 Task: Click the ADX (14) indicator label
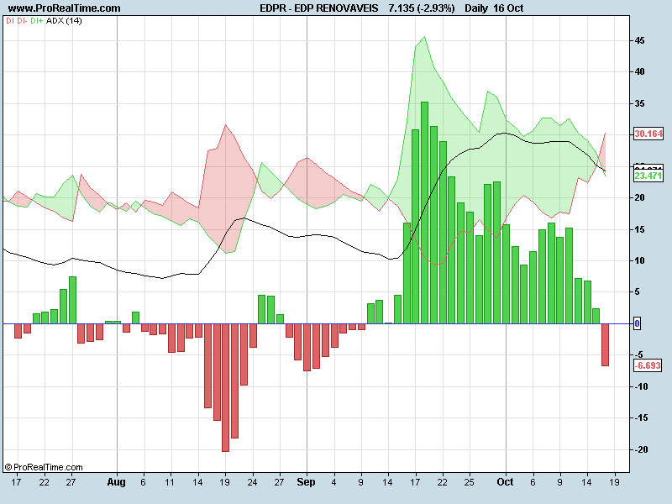click(x=64, y=20)
